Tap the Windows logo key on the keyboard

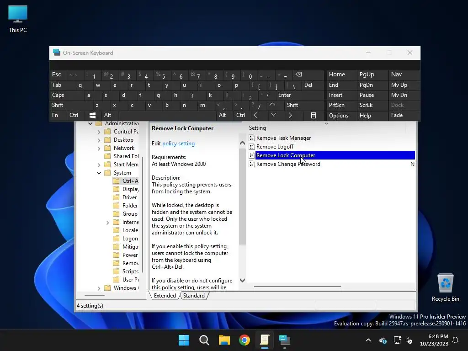(x=92, y=115)
